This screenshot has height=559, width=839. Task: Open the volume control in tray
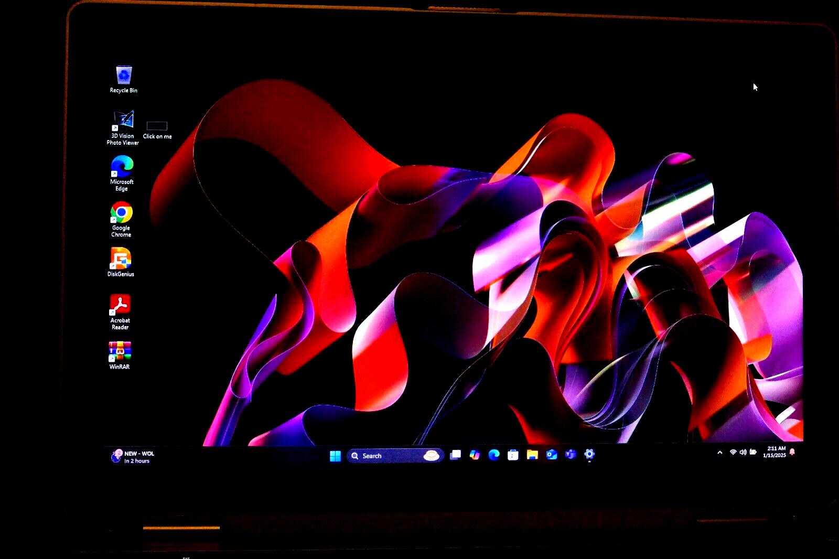coord(743,452)
